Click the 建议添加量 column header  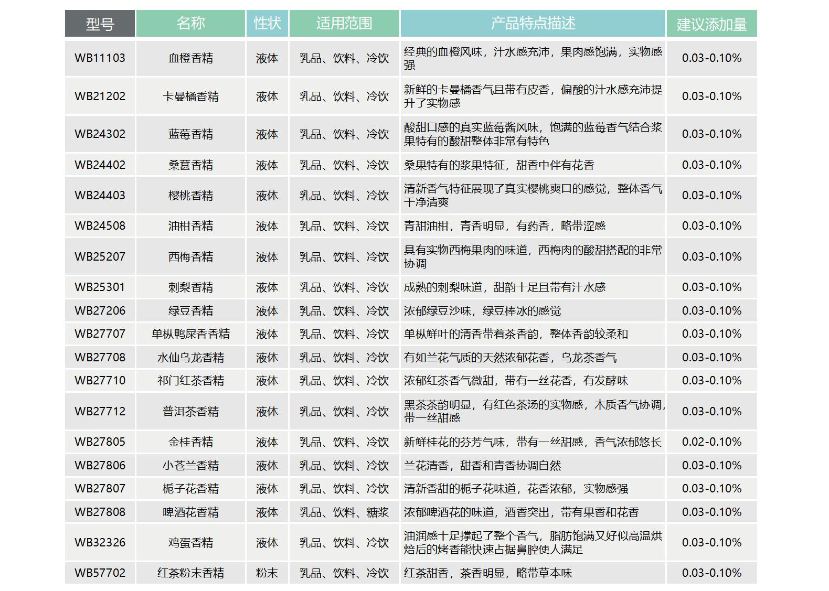click(x=711, y=24)
